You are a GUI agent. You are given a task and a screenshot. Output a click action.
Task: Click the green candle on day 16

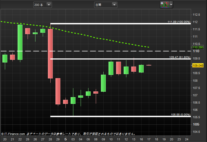141,69
